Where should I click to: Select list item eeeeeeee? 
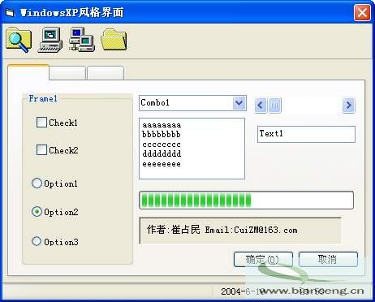[162, 164]
